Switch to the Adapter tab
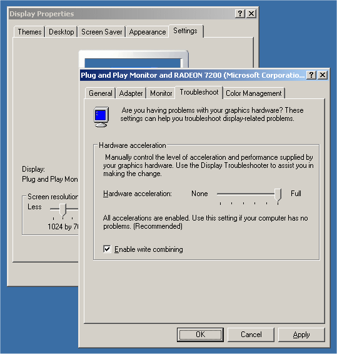The width and height of the screenshot is (337, 354). [x=131, y=93]
